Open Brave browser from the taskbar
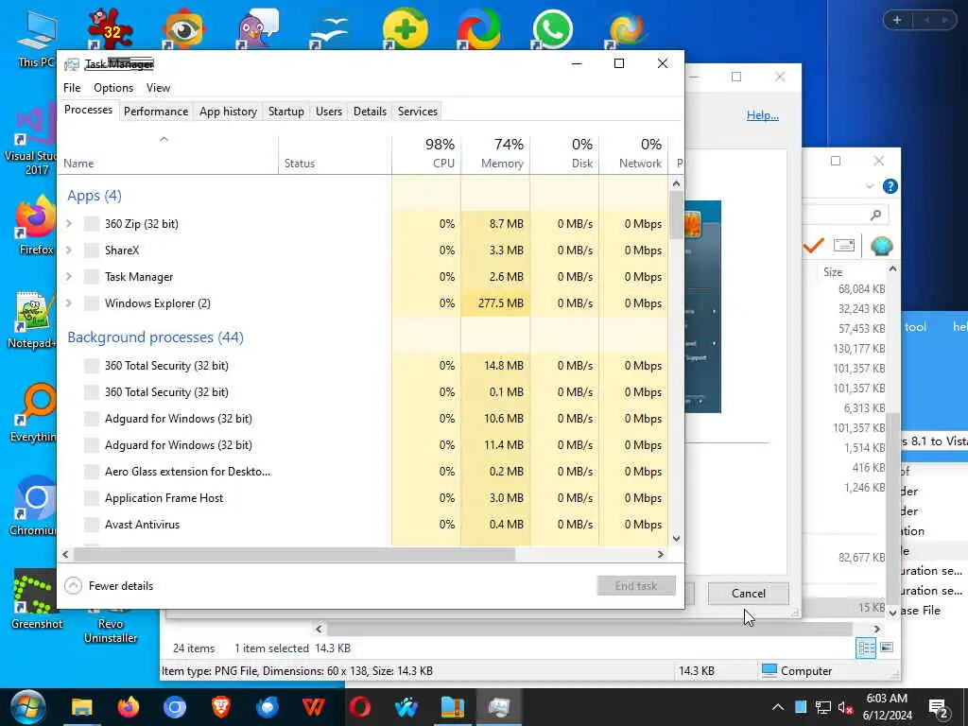The image size is (968, 726). [x=221, y=707]
